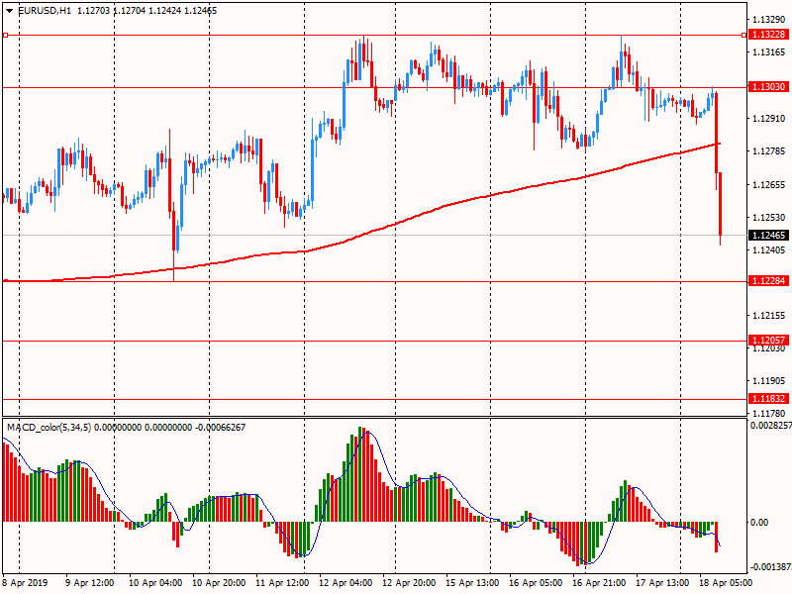Screen dimensions: 792x594
Task: Select the 1.12057 price level label
Action: coord(769,341)
